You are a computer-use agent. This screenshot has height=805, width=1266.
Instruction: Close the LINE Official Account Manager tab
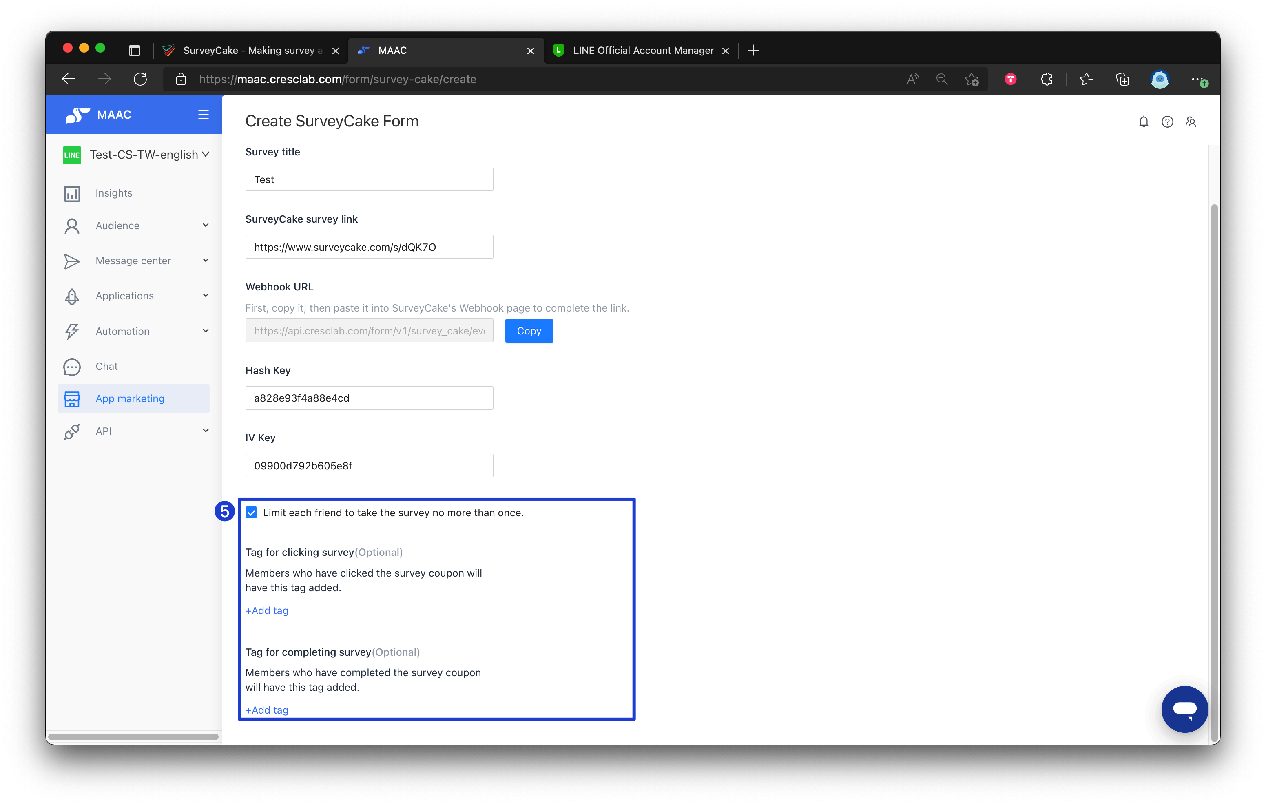(726, 51)
